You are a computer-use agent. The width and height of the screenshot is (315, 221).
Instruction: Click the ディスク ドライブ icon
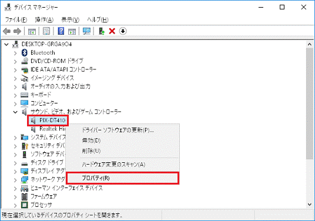click(x=25, y=163)
